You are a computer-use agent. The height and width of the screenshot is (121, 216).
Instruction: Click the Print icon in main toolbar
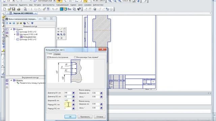point(19,9)
